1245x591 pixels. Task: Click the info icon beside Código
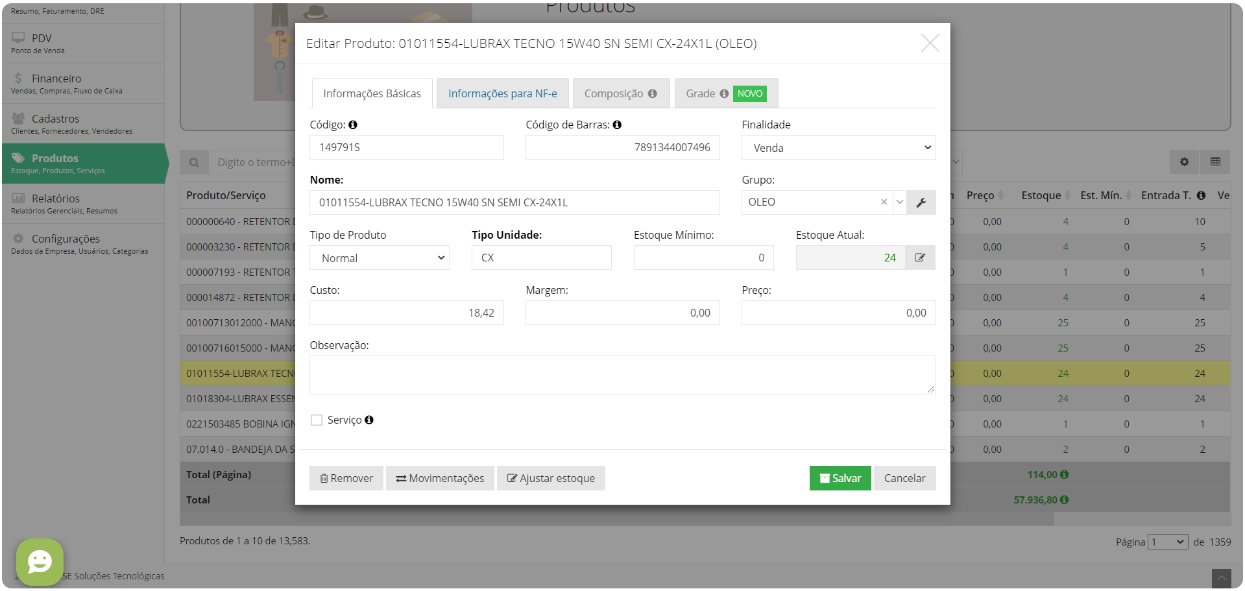[352, 124]
